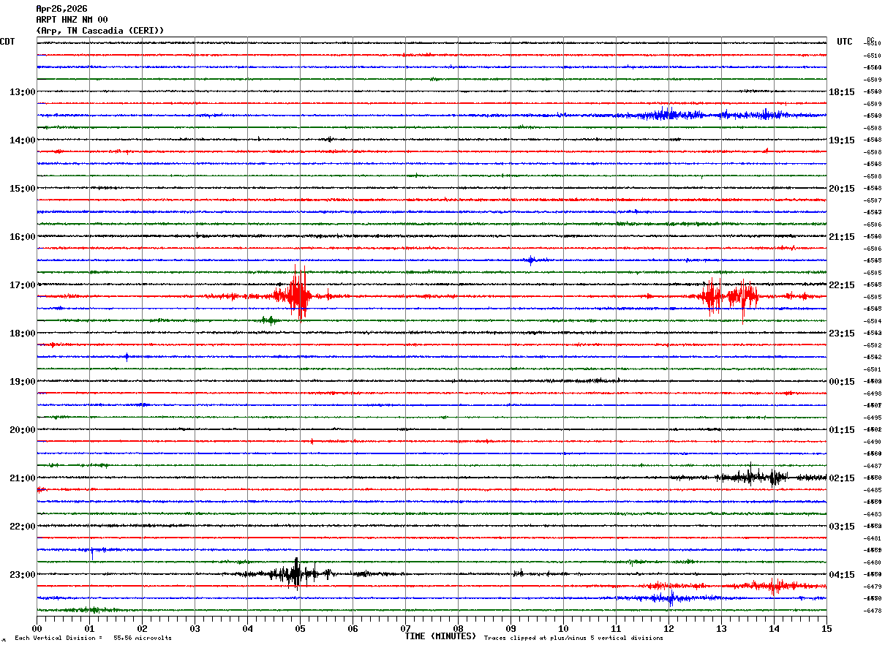Select the 19:00 CDT time label
This screenshot has width=885, height=648.
click(22, 382)
